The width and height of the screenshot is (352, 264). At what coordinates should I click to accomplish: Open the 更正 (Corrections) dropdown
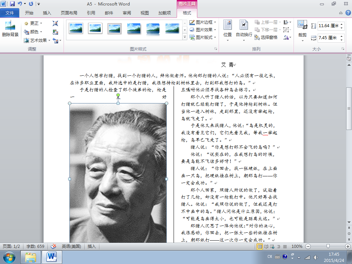click(33, 23)
